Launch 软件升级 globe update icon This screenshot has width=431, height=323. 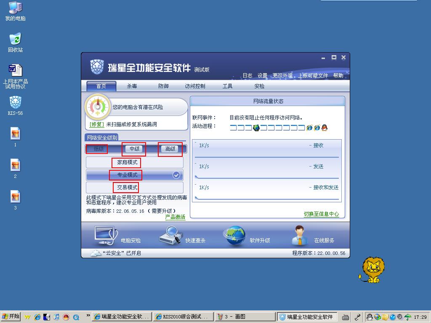[x=234, y=236]
